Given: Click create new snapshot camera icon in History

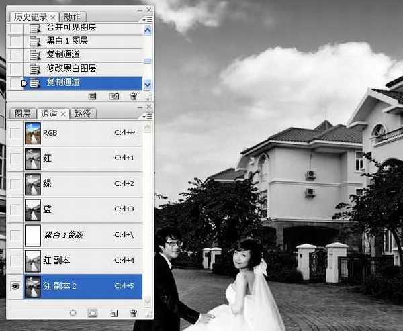Looking at the screenshot, I should [x=114, y=96].
